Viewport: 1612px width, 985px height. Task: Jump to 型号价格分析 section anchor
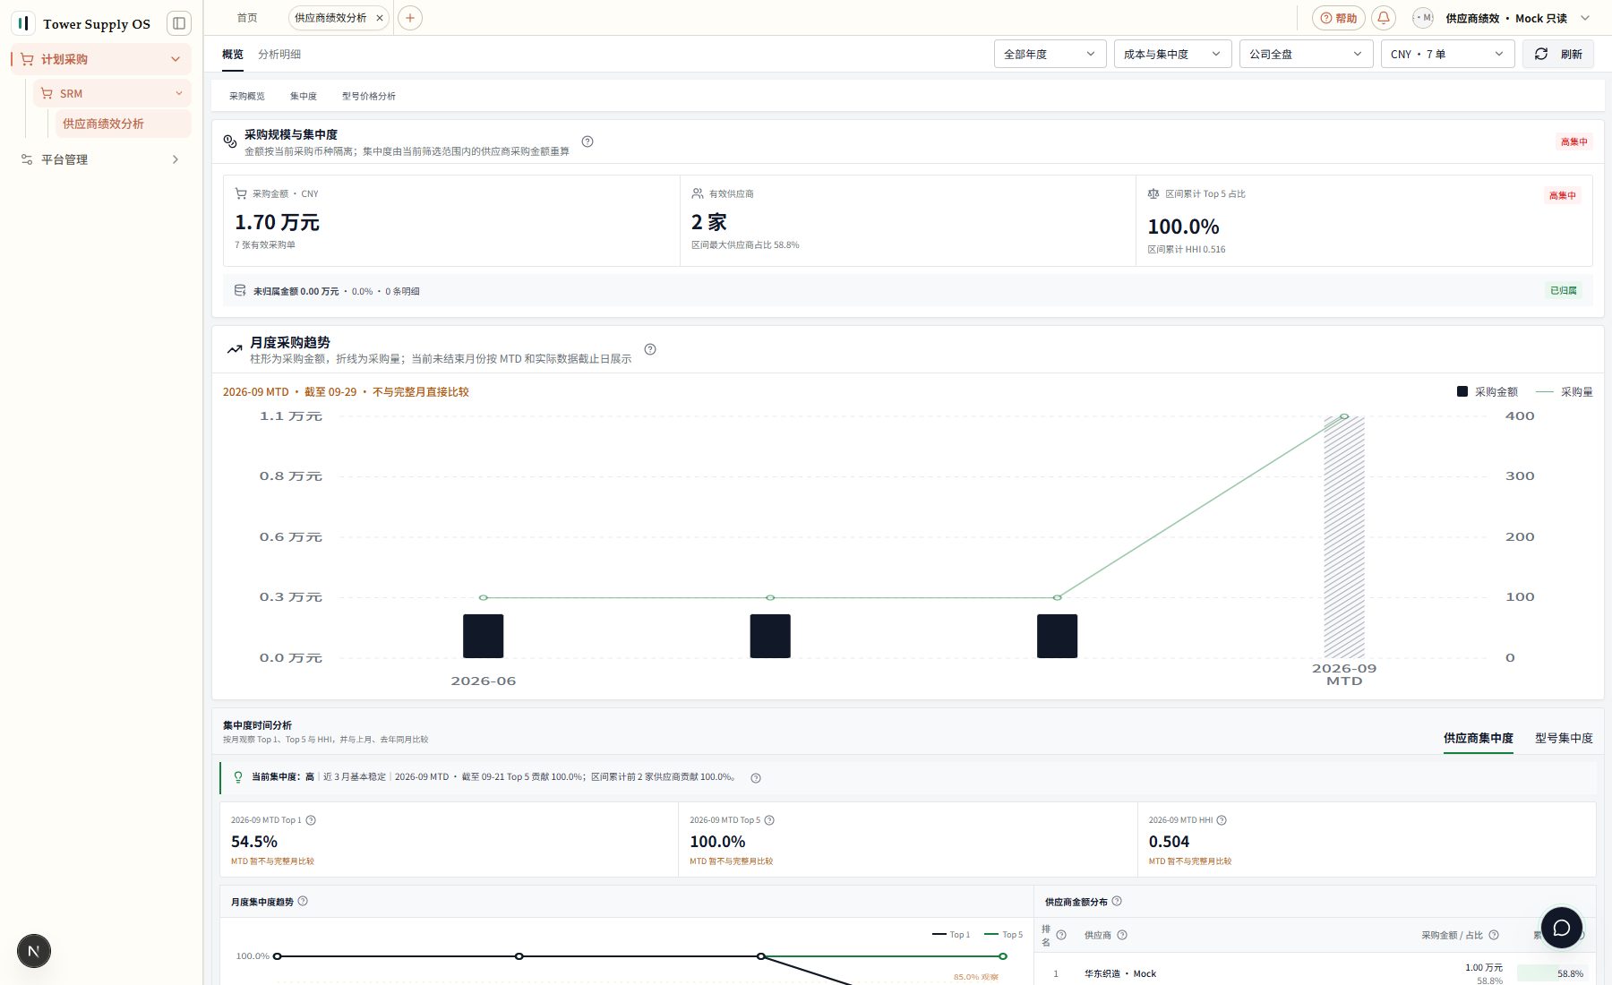tap(369, 96)
